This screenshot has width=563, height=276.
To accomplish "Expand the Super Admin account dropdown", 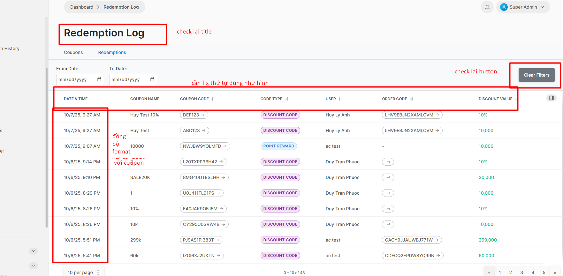I will (523, 7).
